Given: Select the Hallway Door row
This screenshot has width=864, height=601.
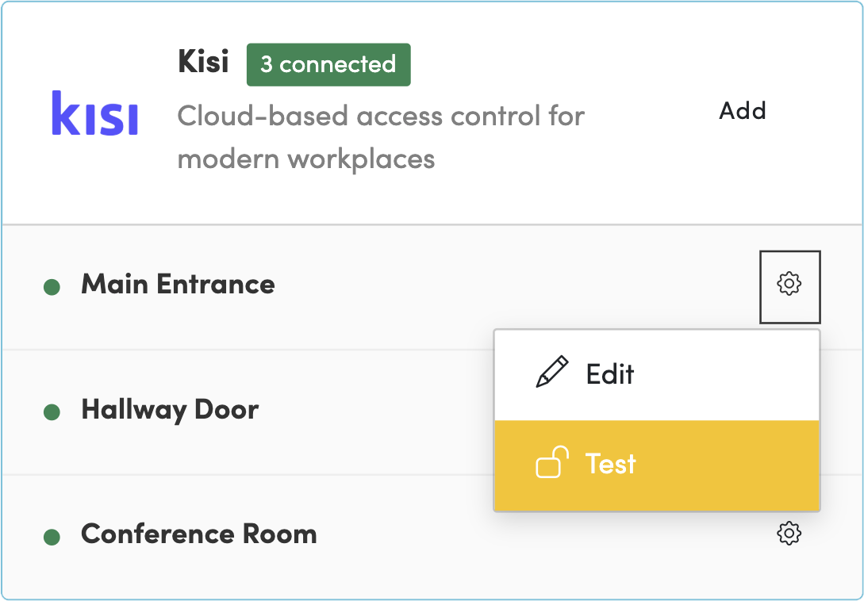Looking at the screenshot, I should tap(238, 409).
